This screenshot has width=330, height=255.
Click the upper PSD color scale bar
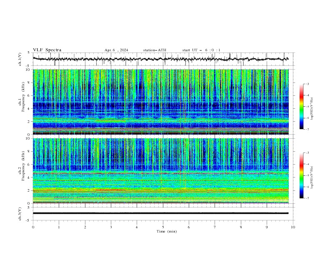point(301,107)
